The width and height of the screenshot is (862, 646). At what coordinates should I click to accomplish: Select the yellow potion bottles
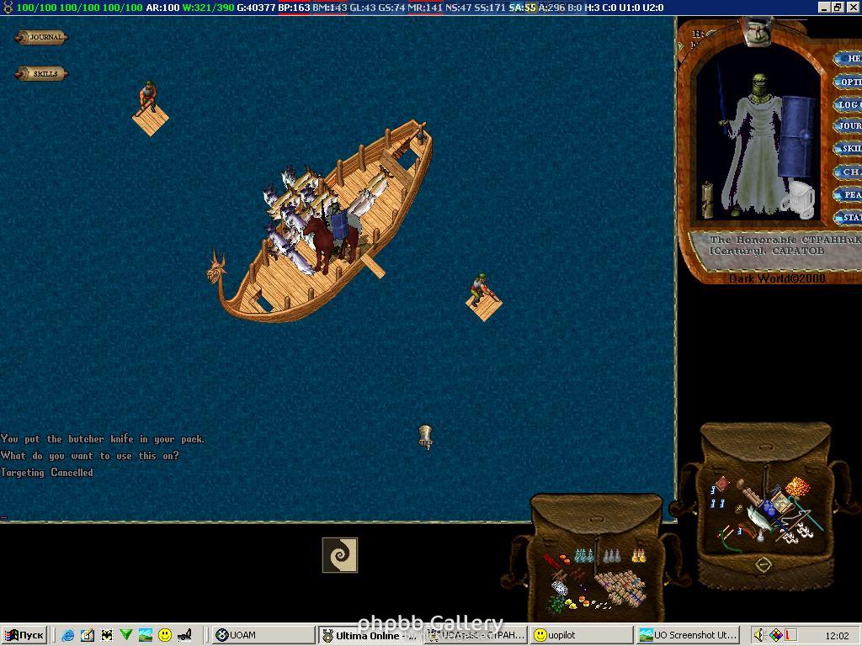coord(639,555)
